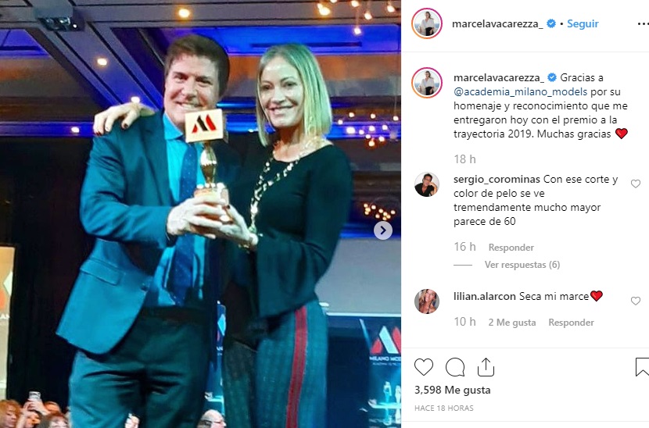This screenshot has width=649, height=428.
Task: Expand Ver respuestas (6) replies
Action: click(522, 265)
